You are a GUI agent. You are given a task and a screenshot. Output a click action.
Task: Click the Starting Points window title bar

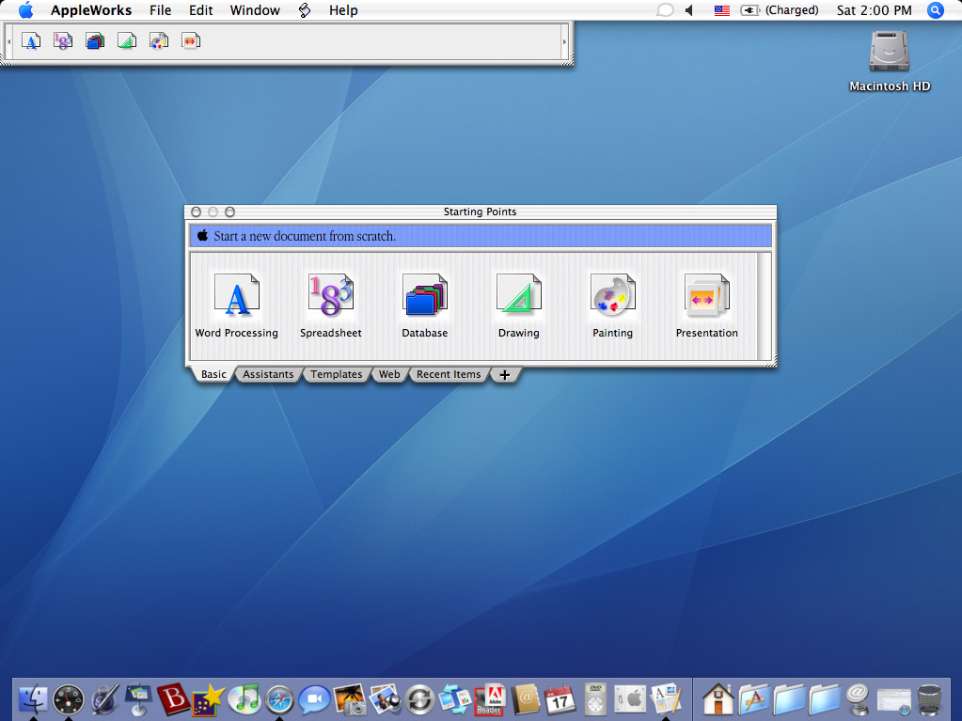[x=481, y=212]
